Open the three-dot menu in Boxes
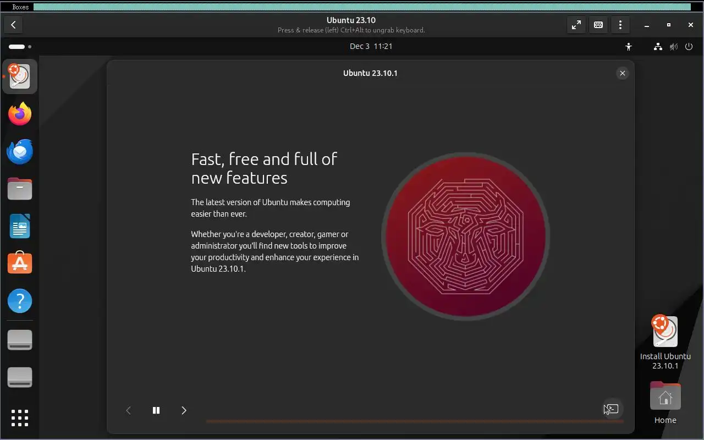The width and height of the screenshot is (704, 440). coord(620,25)
